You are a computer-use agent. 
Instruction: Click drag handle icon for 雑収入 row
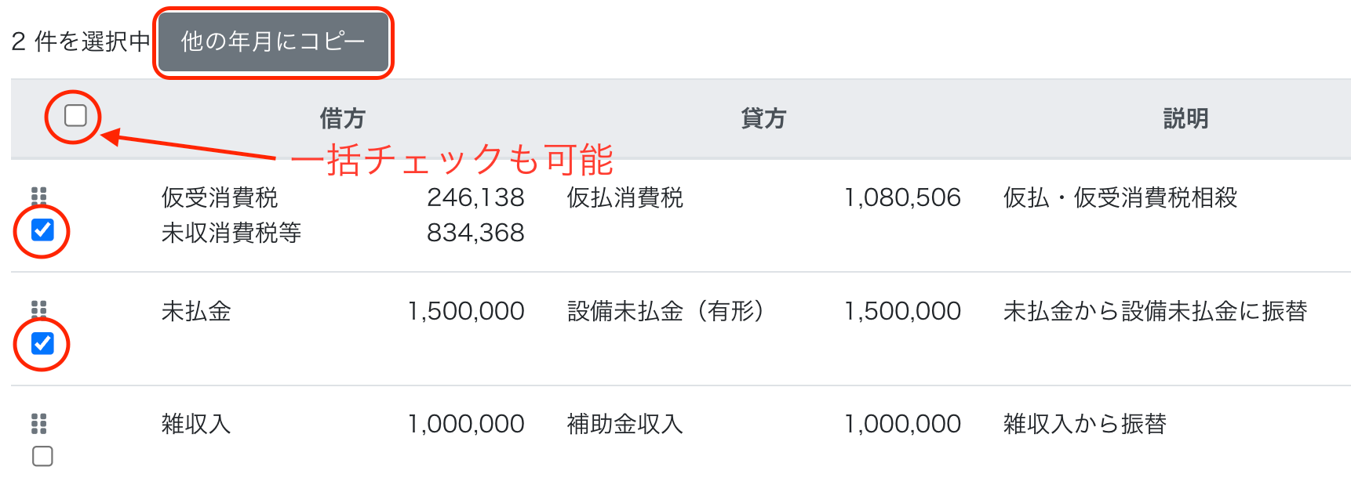[39, 424]
